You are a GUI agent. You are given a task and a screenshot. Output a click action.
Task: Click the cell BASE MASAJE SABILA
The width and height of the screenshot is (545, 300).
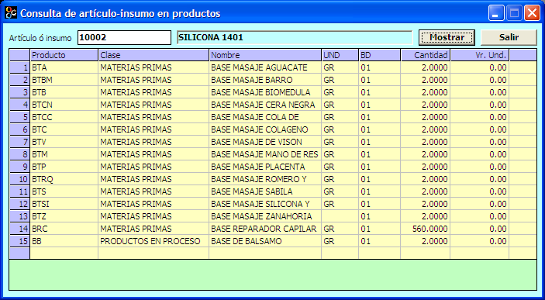click(x=265, y=191)
